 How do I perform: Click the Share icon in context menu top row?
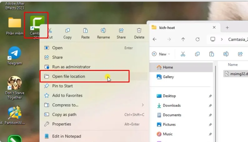[121, 31]
